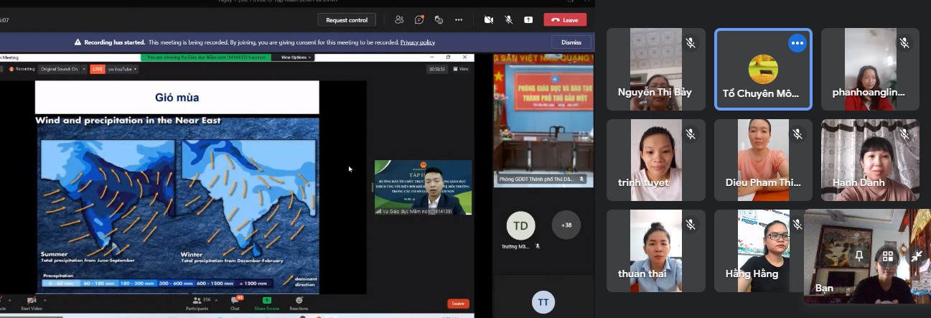This screenshot has width=931, height=318.
Task: Click mute icon on Nguyễn Thị Bảy tile
Action: (691, 43)
